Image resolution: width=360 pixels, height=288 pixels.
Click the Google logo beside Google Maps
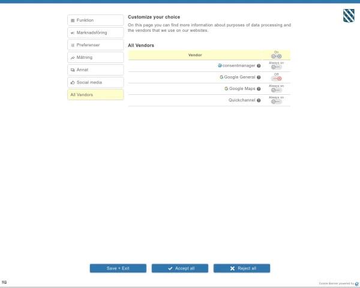point(226,89)
